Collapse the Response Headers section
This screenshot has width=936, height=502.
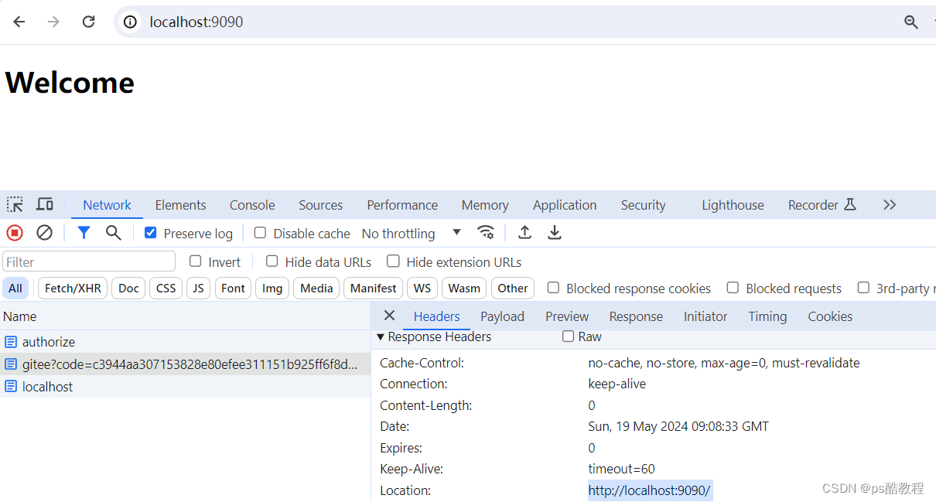pyautogui.click(x=380, y=336)
